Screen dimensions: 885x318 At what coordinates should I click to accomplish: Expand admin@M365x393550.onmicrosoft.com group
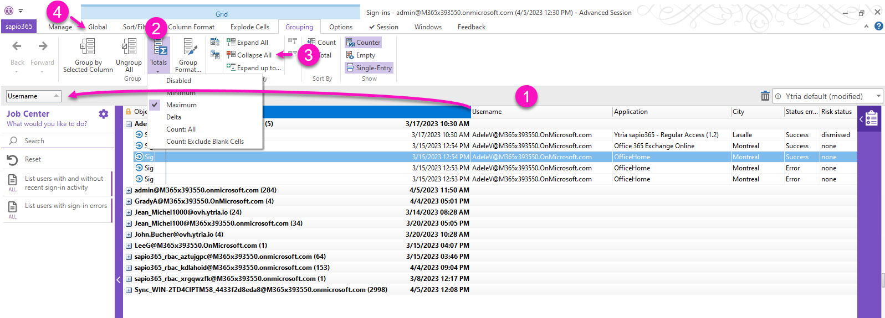[x=129, y=190]
